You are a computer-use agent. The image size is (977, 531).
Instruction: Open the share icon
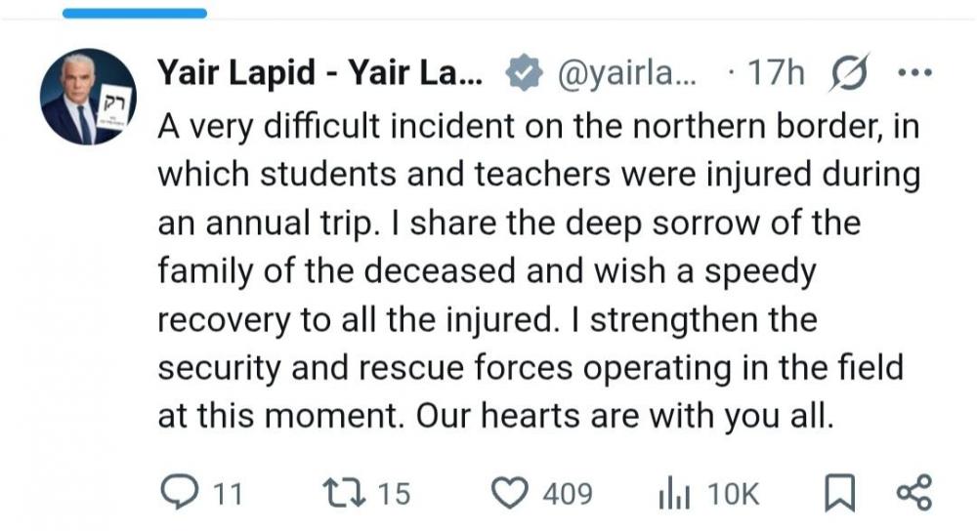914,492
